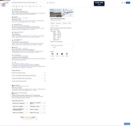
Task: Open 'How We Serve - Idaho State Police' link
Action: [x=20, y=42]
